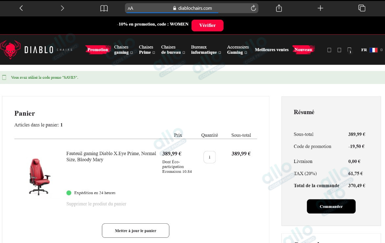Expand the Chaises de bureau menu
Viewport: 385px width, 243px height.
(x=173, y=50)
